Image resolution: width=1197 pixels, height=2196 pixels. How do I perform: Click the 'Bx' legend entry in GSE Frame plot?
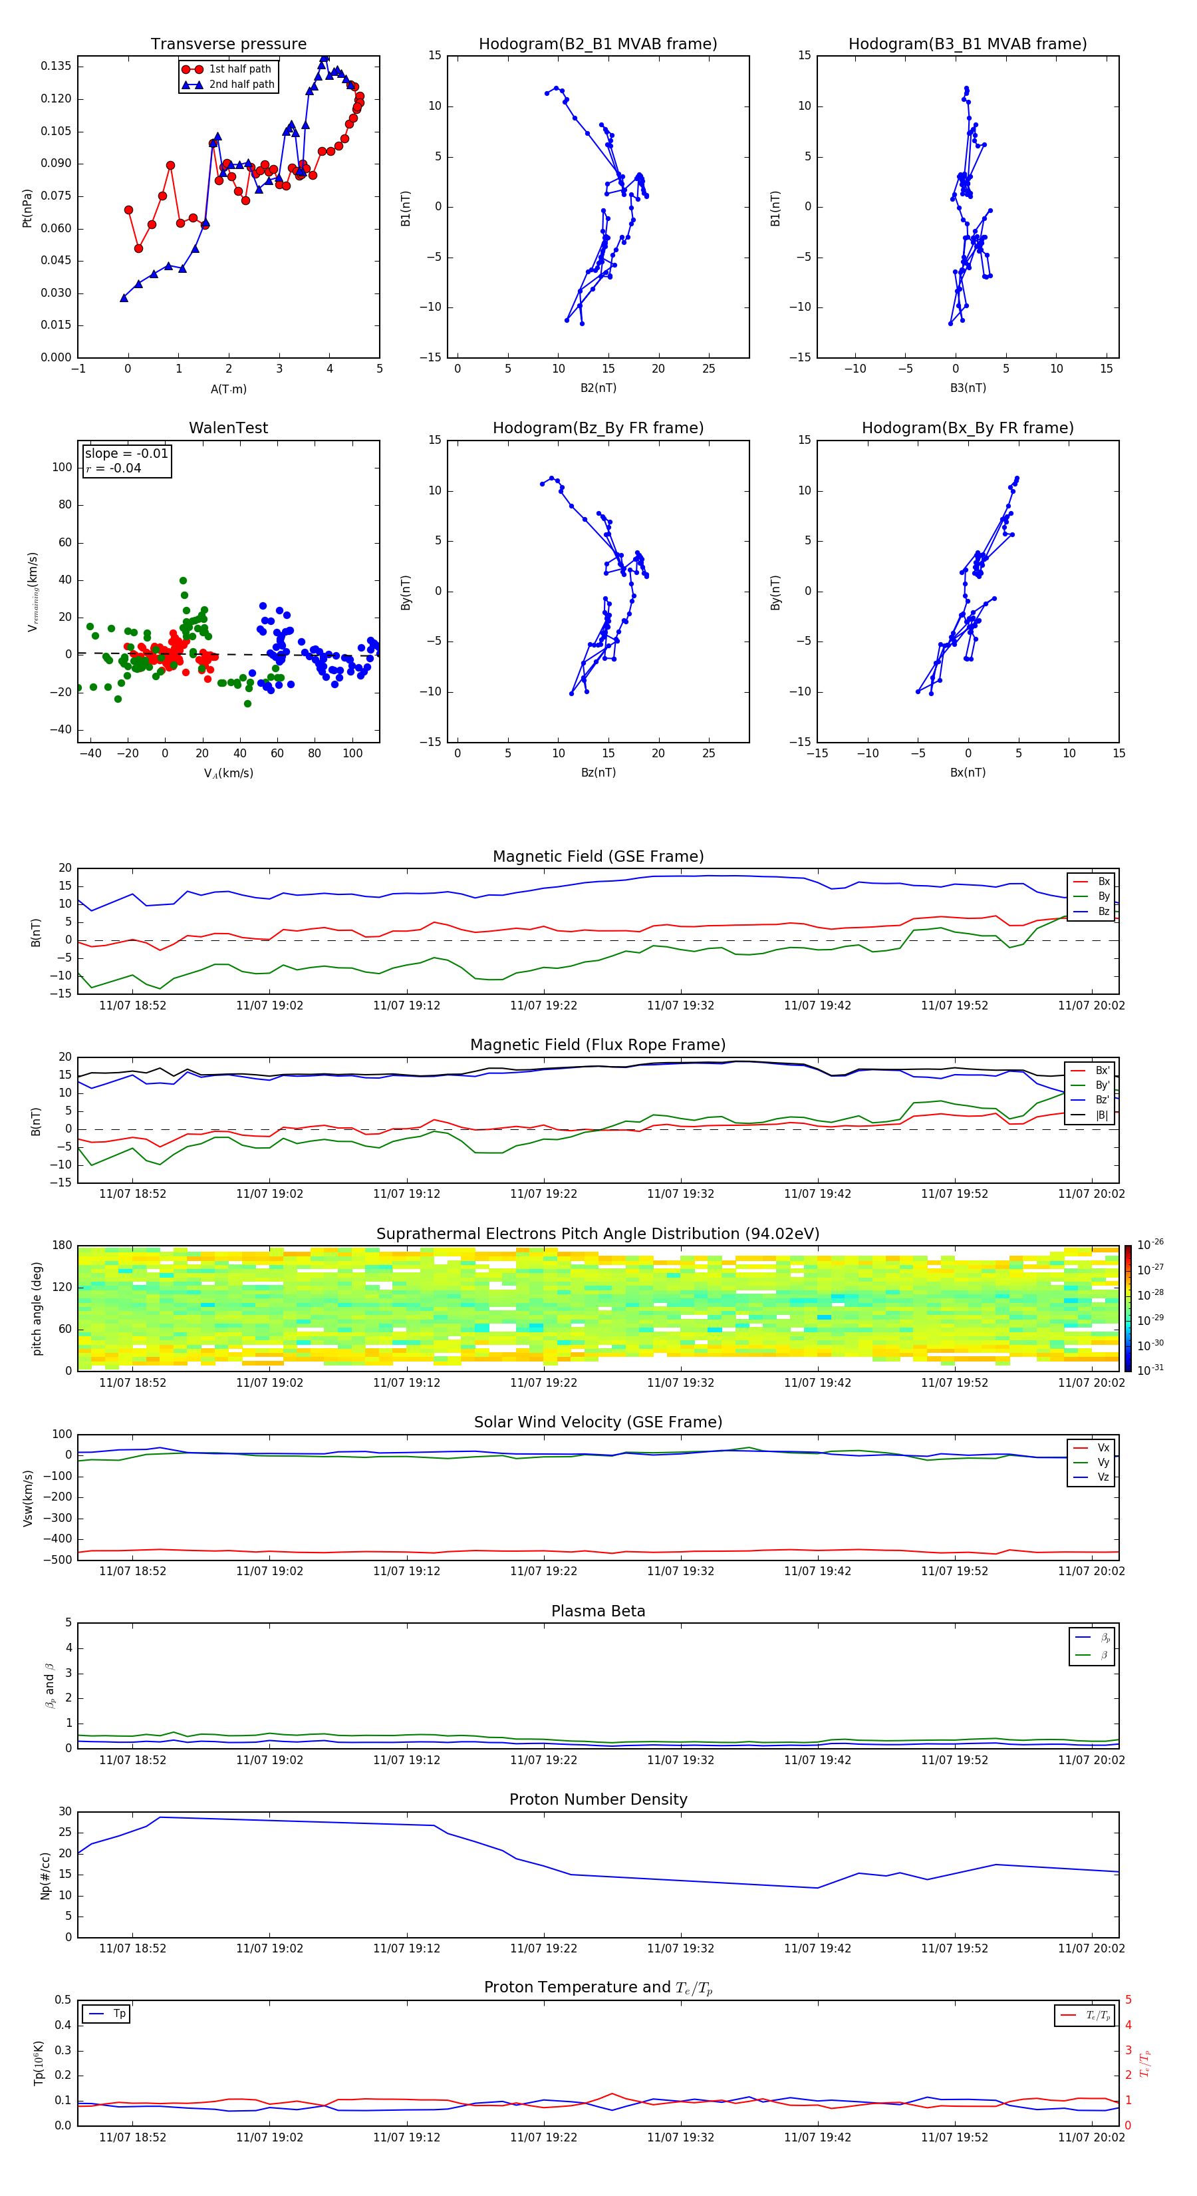pos(1092,882)
